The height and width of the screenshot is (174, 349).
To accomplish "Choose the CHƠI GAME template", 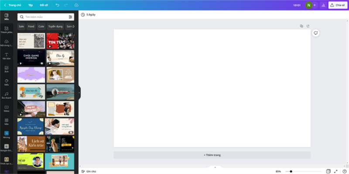I will 31,58.
